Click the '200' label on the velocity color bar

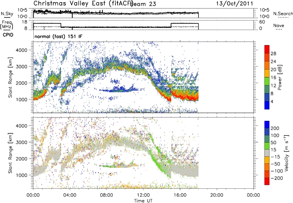pos(275,128)
